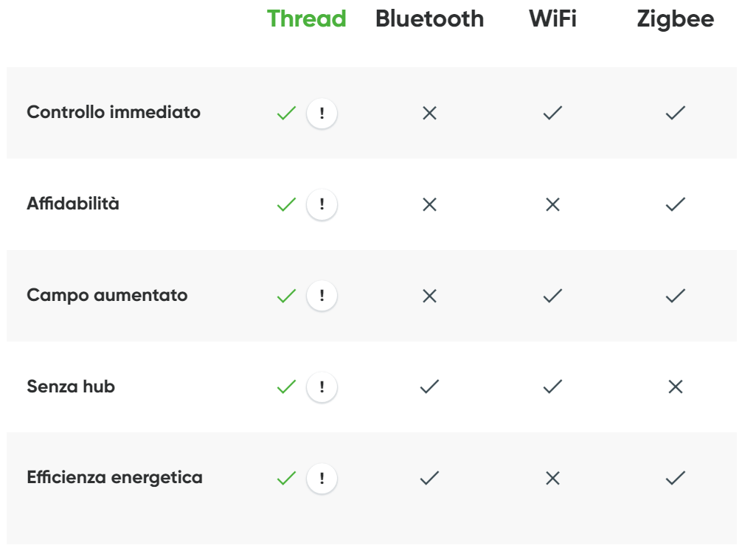Click the Zigbee column heading
Viewport: 742px width, 551px height.
coord(675,18)
